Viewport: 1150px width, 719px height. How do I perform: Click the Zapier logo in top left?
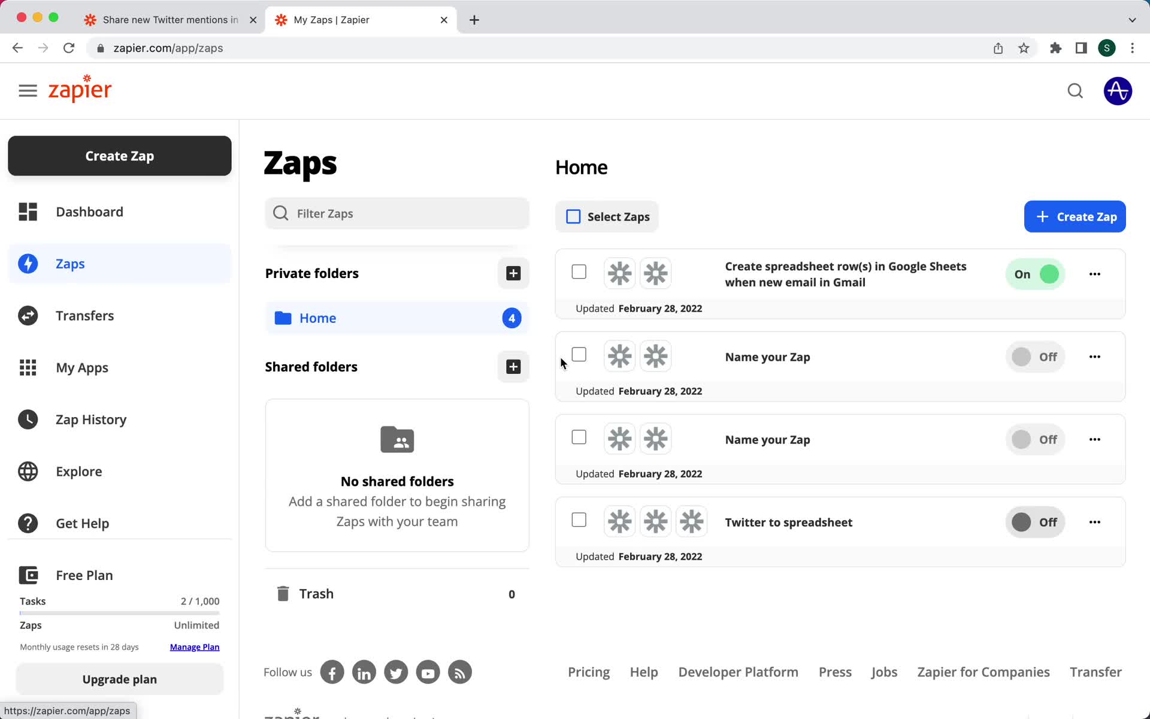(80, 90)
